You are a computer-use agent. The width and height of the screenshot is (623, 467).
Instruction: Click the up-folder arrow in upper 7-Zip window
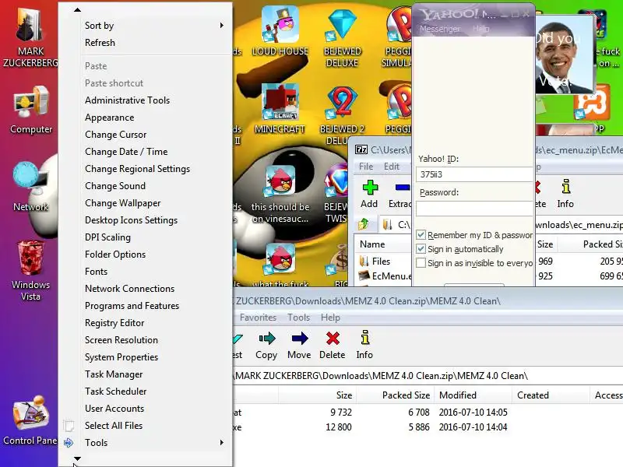[x=363, y=224]
